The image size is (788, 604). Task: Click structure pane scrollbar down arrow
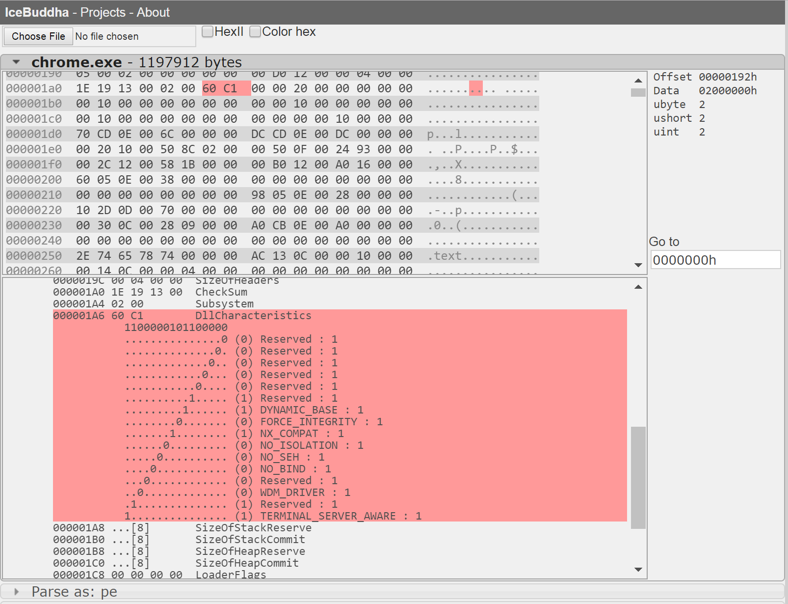(638, 569)
